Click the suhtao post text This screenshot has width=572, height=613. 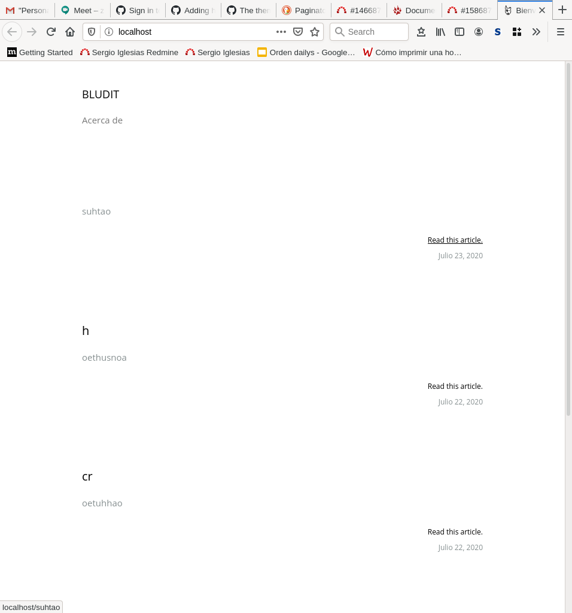(x=96, y=212)
